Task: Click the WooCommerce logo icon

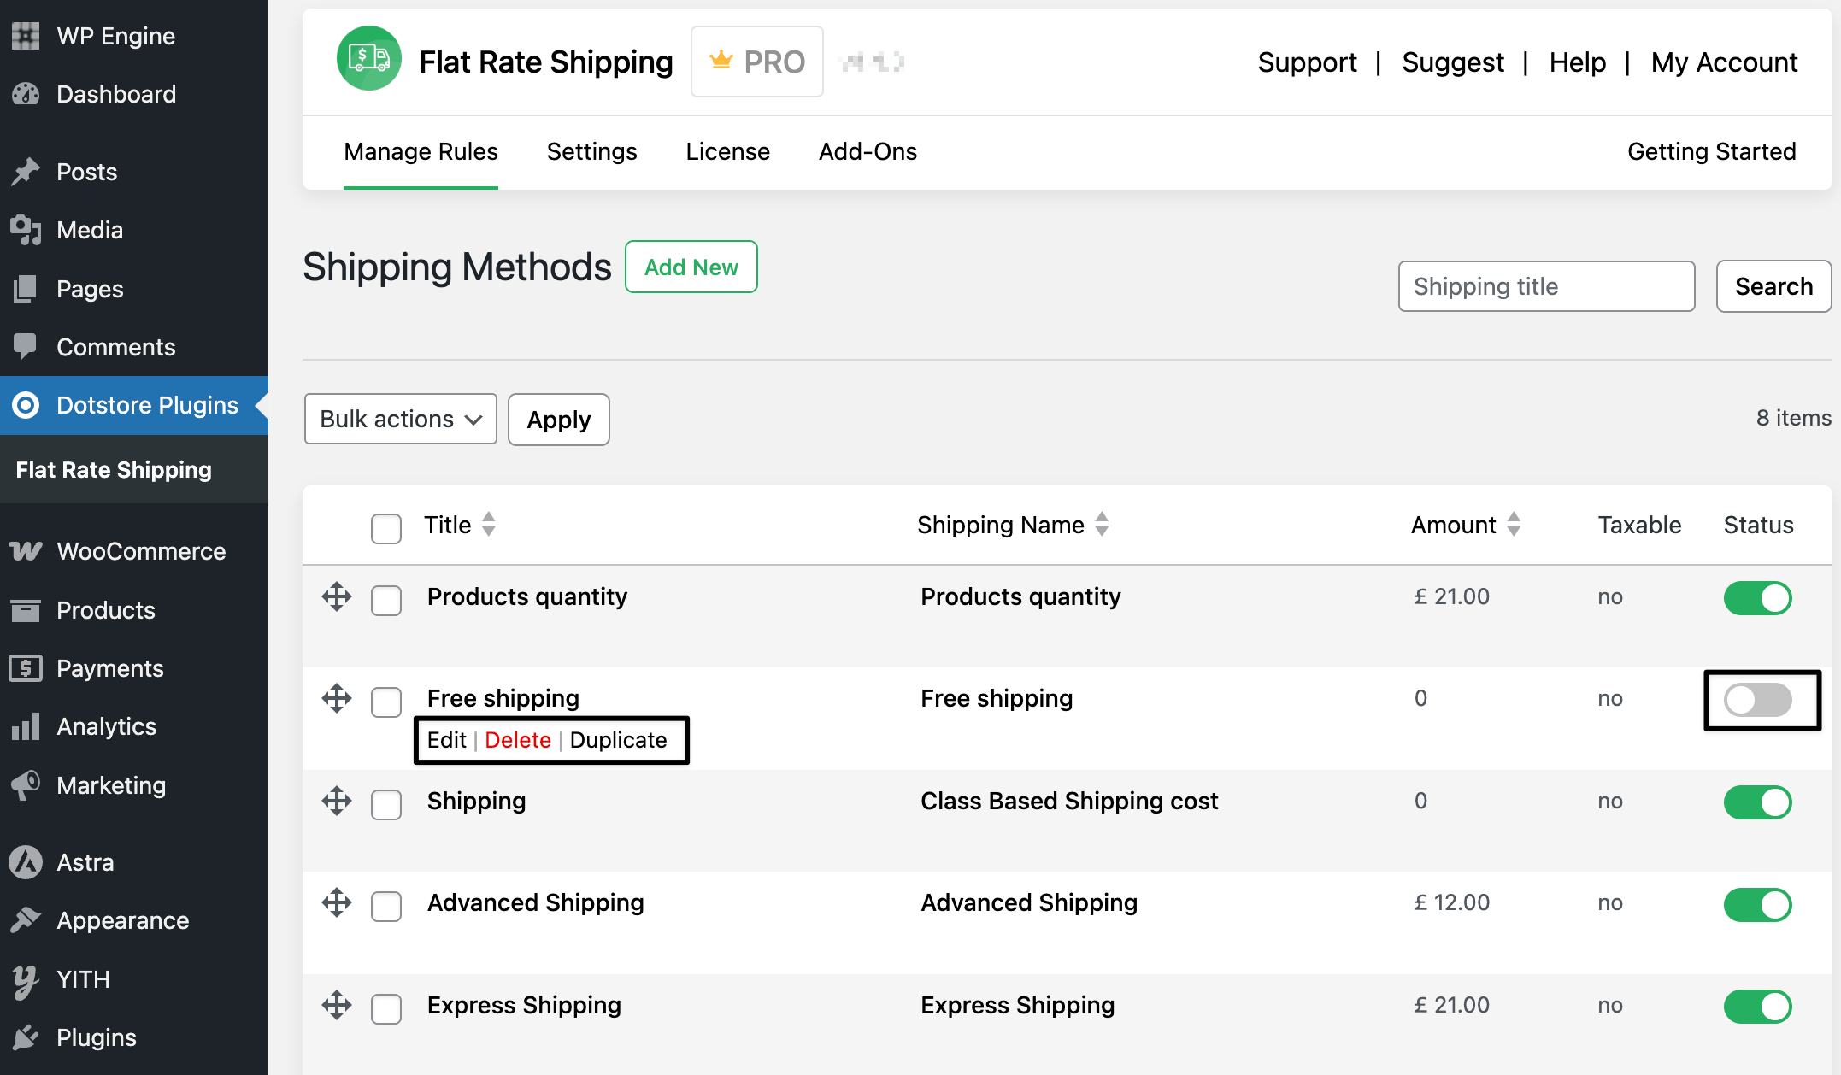Action: pyautogui.click(x=26, y=551)
